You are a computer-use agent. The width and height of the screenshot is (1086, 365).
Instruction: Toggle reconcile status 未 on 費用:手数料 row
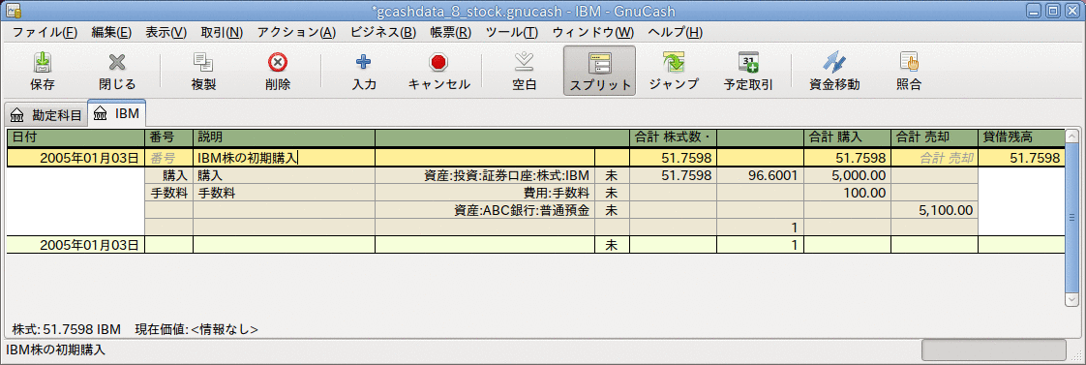point(612,194)
